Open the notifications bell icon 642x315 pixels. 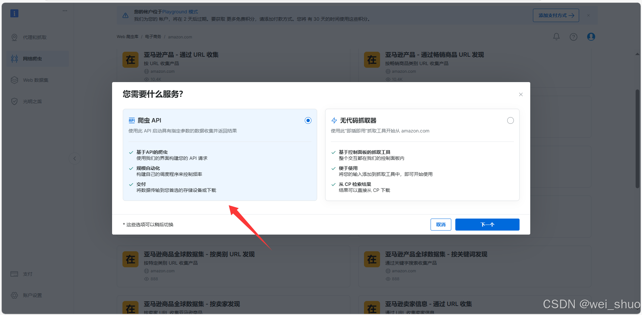coord(556,37)
